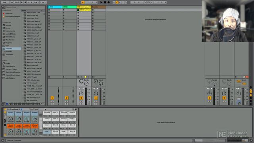Screen dimensions: 254x143
Task: Click the Stop All Clips button on Master
Action: [236, 77]
